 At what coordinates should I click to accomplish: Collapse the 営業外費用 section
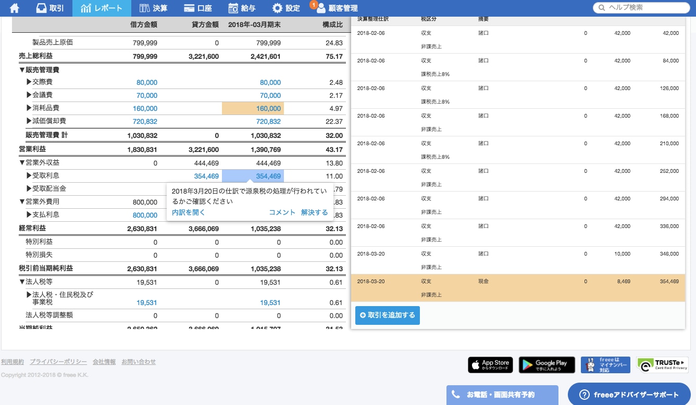(x=22, y=202)
